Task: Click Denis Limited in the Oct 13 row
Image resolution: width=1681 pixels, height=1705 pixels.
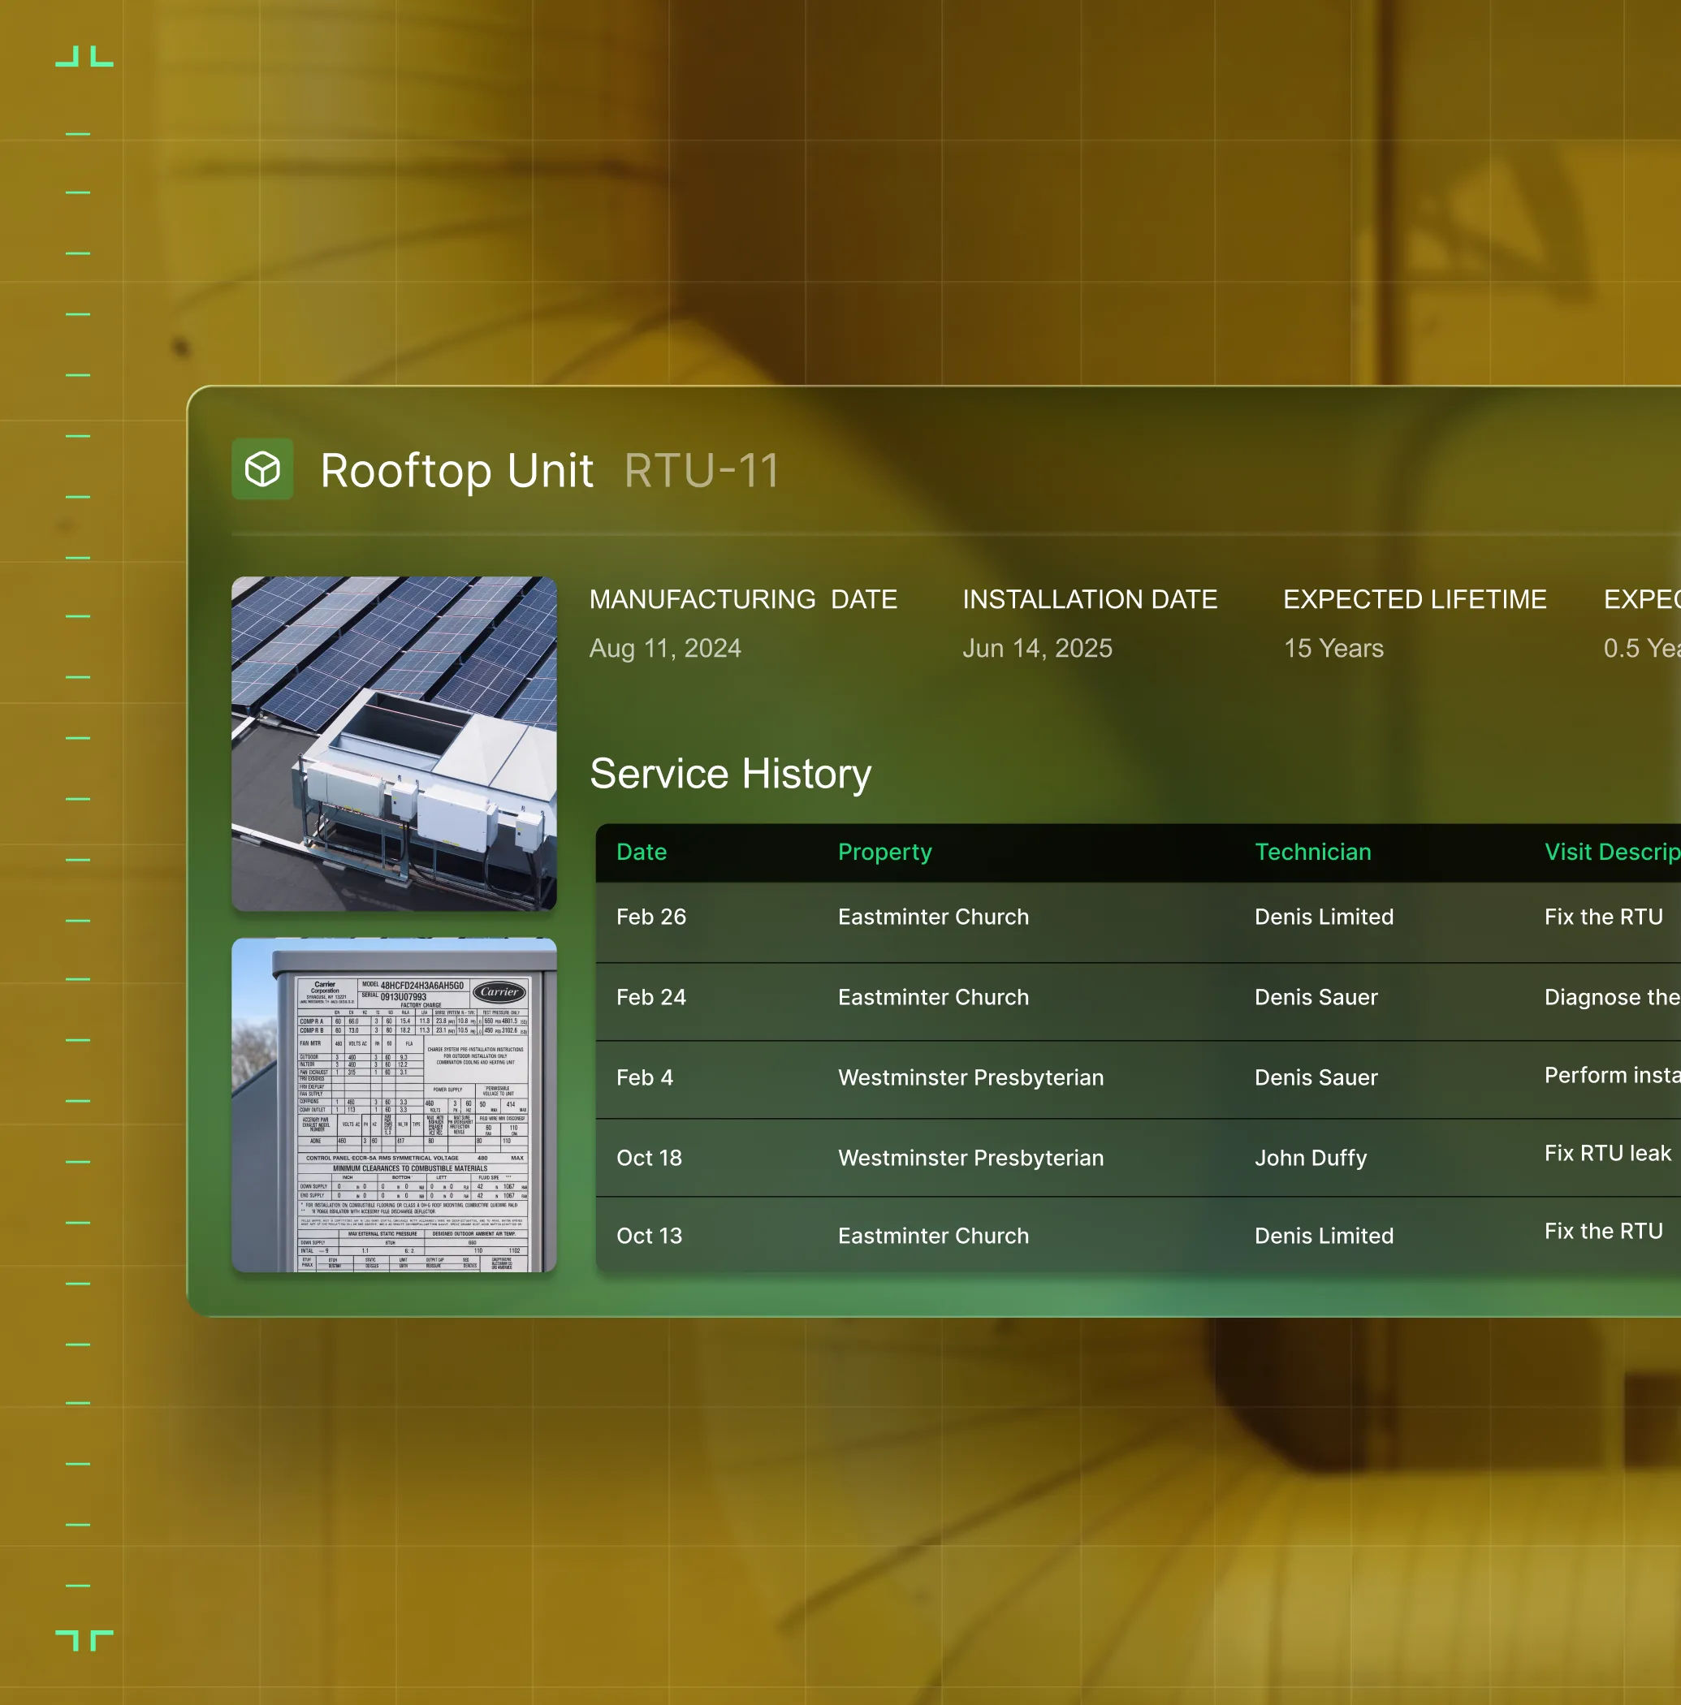Action: point(1324,1236)
